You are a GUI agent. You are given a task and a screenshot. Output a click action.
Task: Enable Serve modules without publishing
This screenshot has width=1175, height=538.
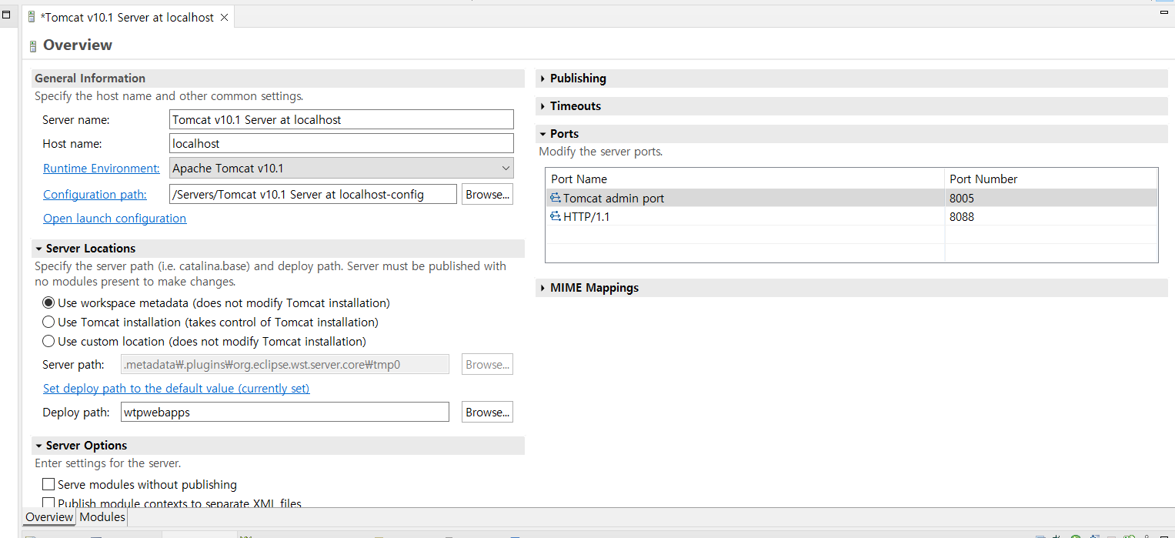click(48, 485)
